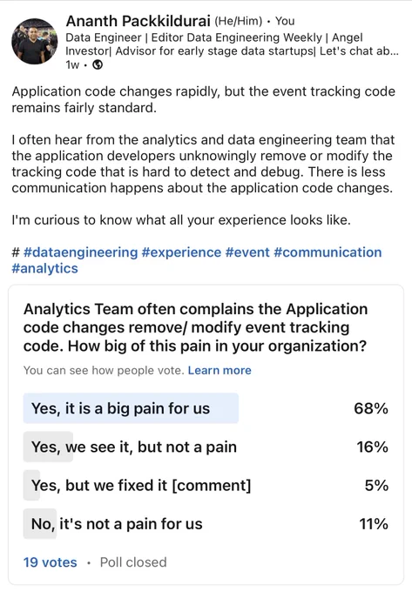Click the Poll closed status label
Viewport: 412px width, 592px height.
(x=133, y=562)
